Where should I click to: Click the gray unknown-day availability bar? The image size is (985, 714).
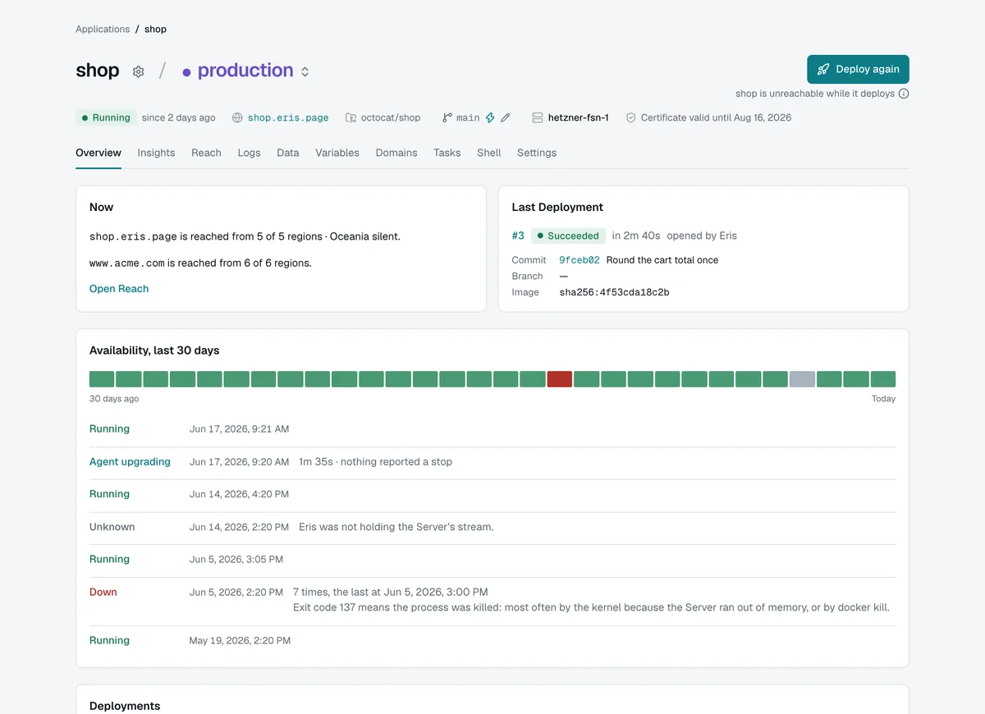click(802, 379)
